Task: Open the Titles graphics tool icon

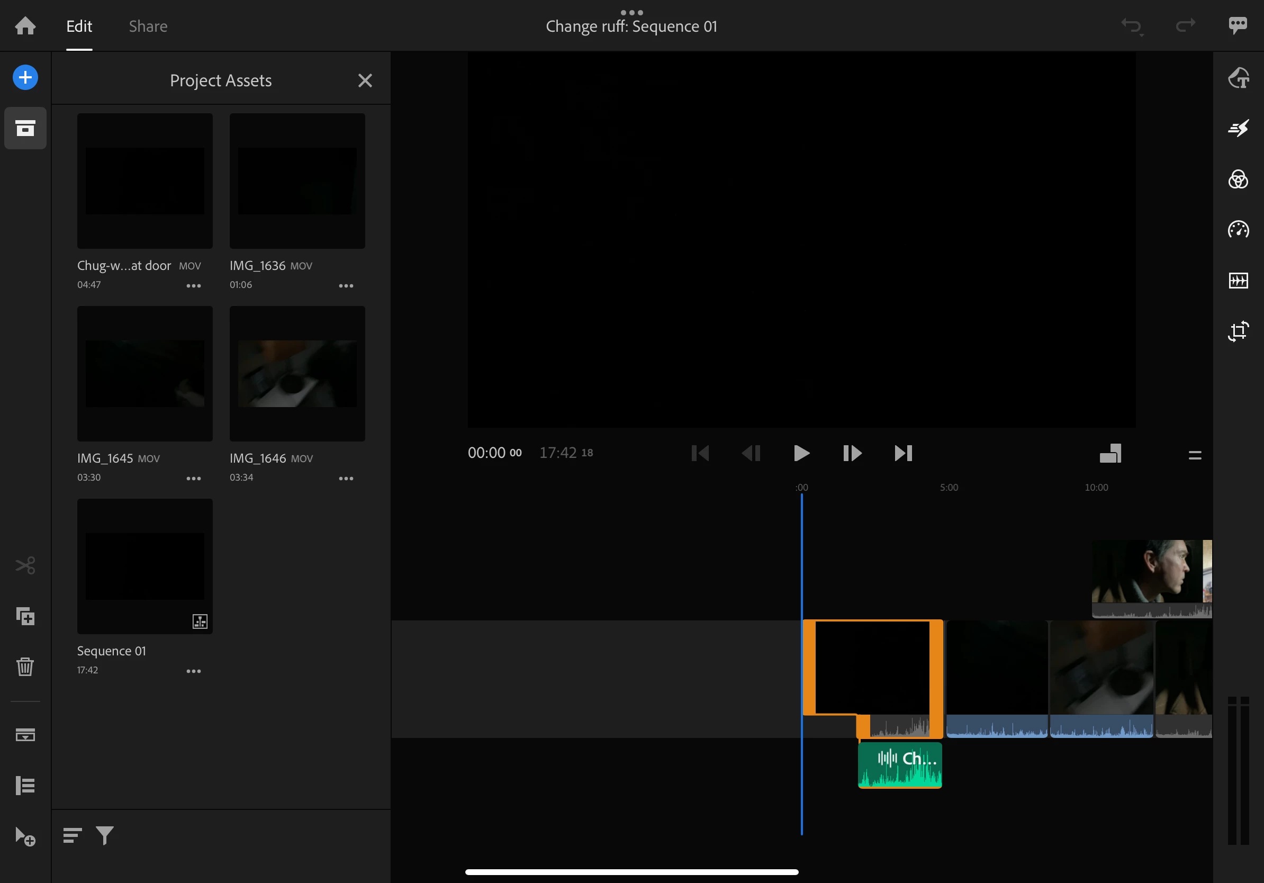Action: coord(1238,78)
